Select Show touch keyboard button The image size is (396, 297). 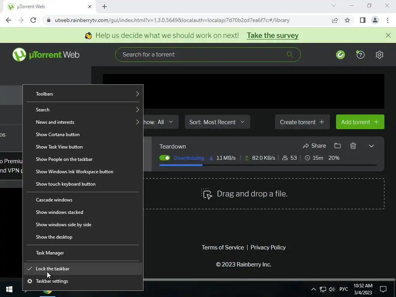(83, 184)
